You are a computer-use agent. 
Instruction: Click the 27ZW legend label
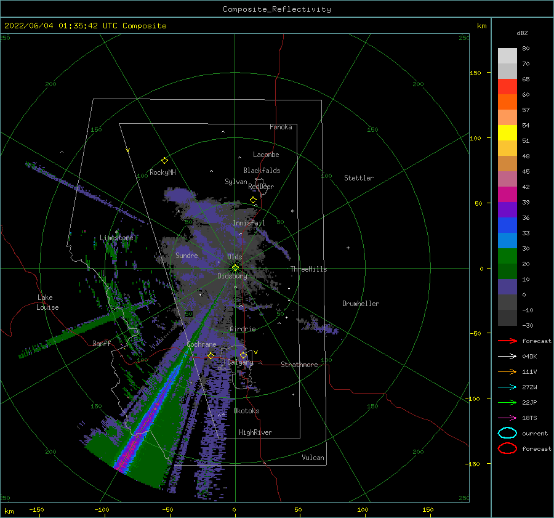tap(529, 387)
